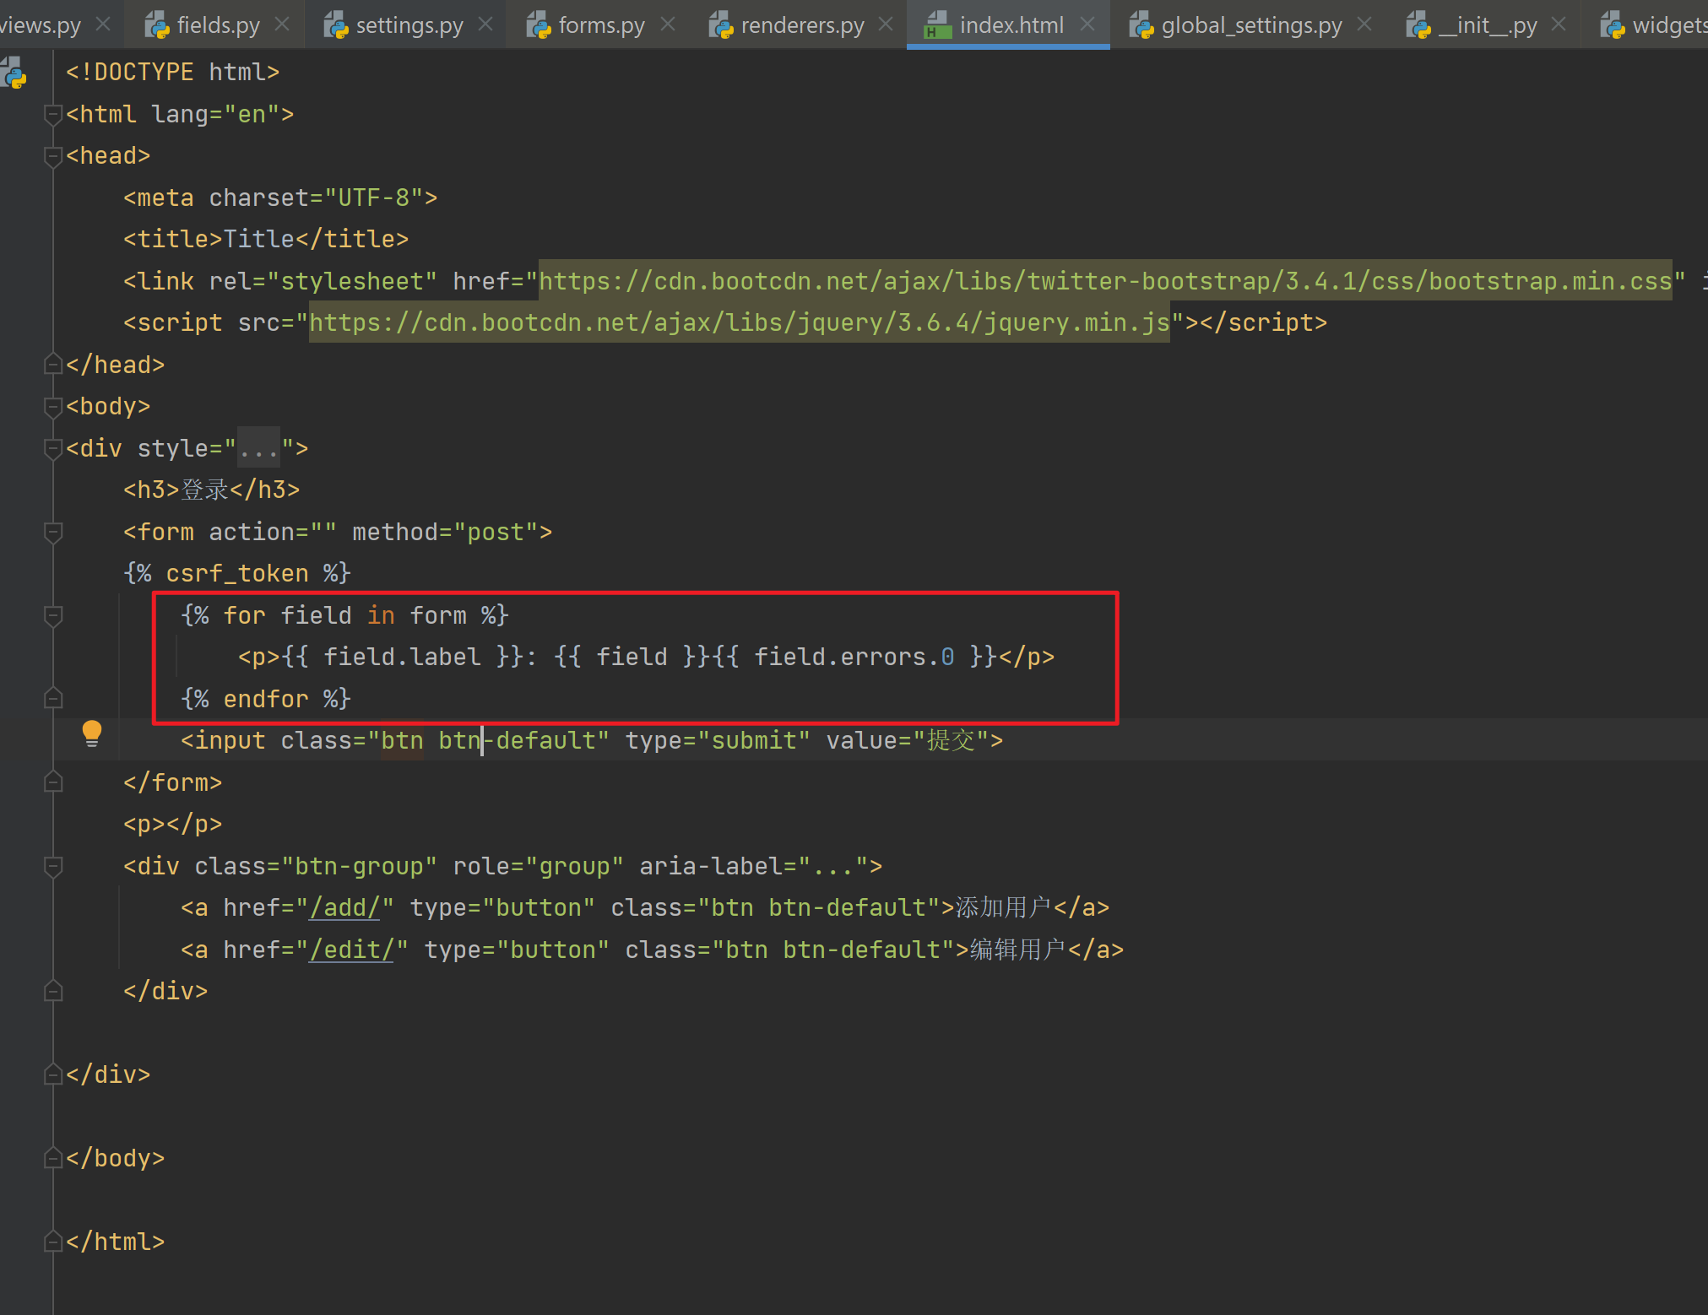Screen dimensions: 1708x1315
Task: Click the /add/ href link
Action: click(344, 908)
